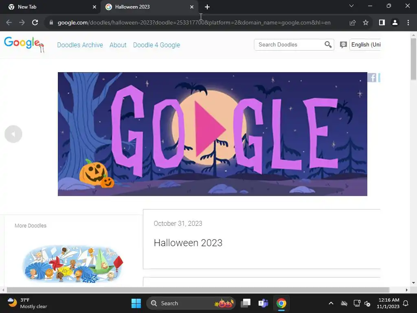Share this page via share icon
The width and height of the screenshot is (417, 313).
[x=353, y=23]
